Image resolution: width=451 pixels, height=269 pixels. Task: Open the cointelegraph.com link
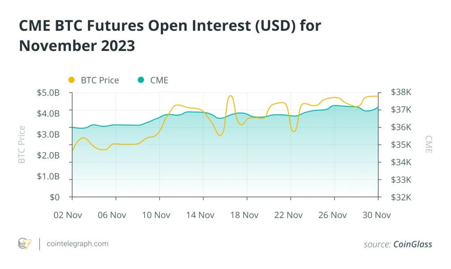pyautogui.click(x=77, y=244)
